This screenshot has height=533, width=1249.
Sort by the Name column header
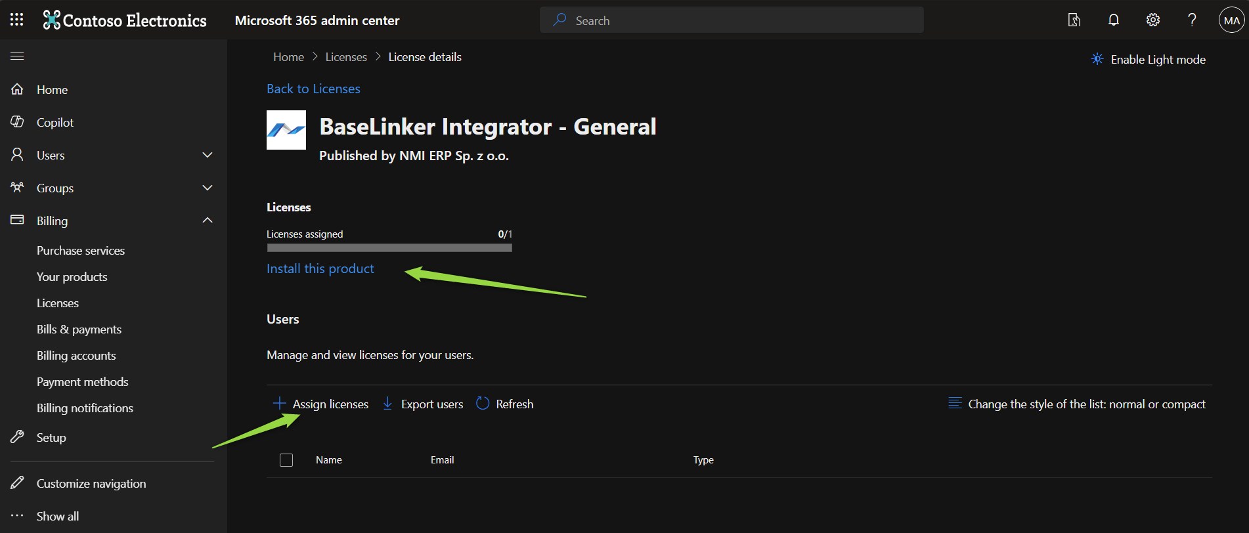pos(329,460)
